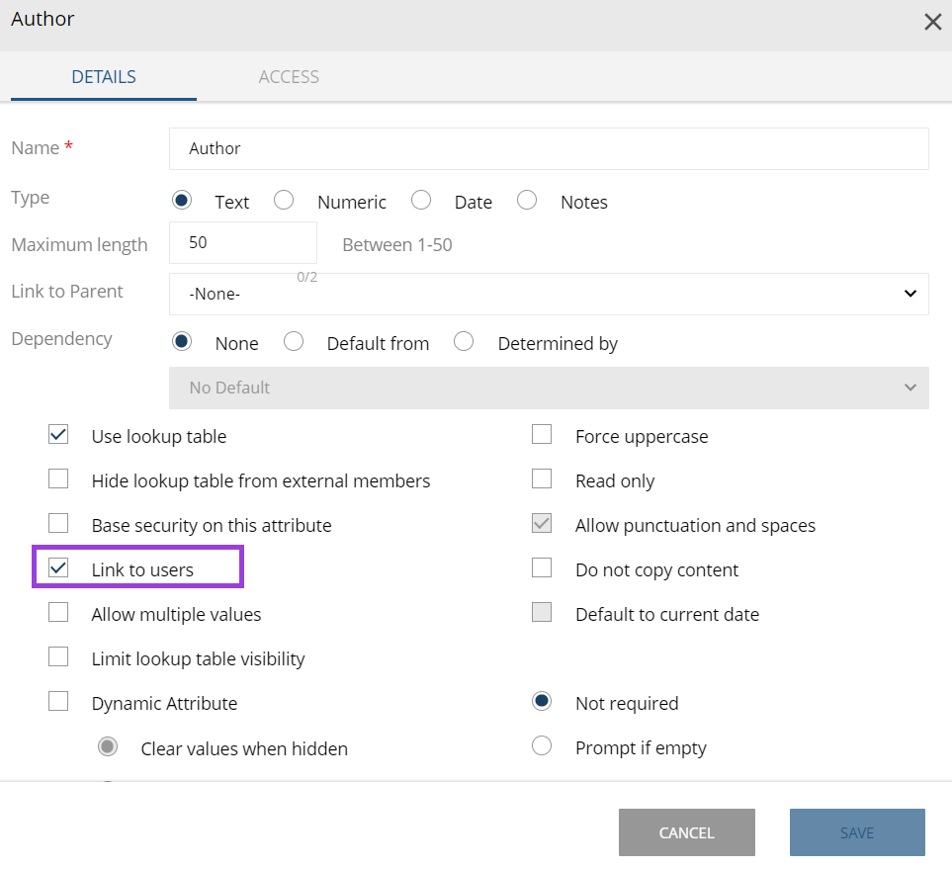Enable Read only
Image resolution: width=952 pixels, height=869 pixels.
coord(542,478)
